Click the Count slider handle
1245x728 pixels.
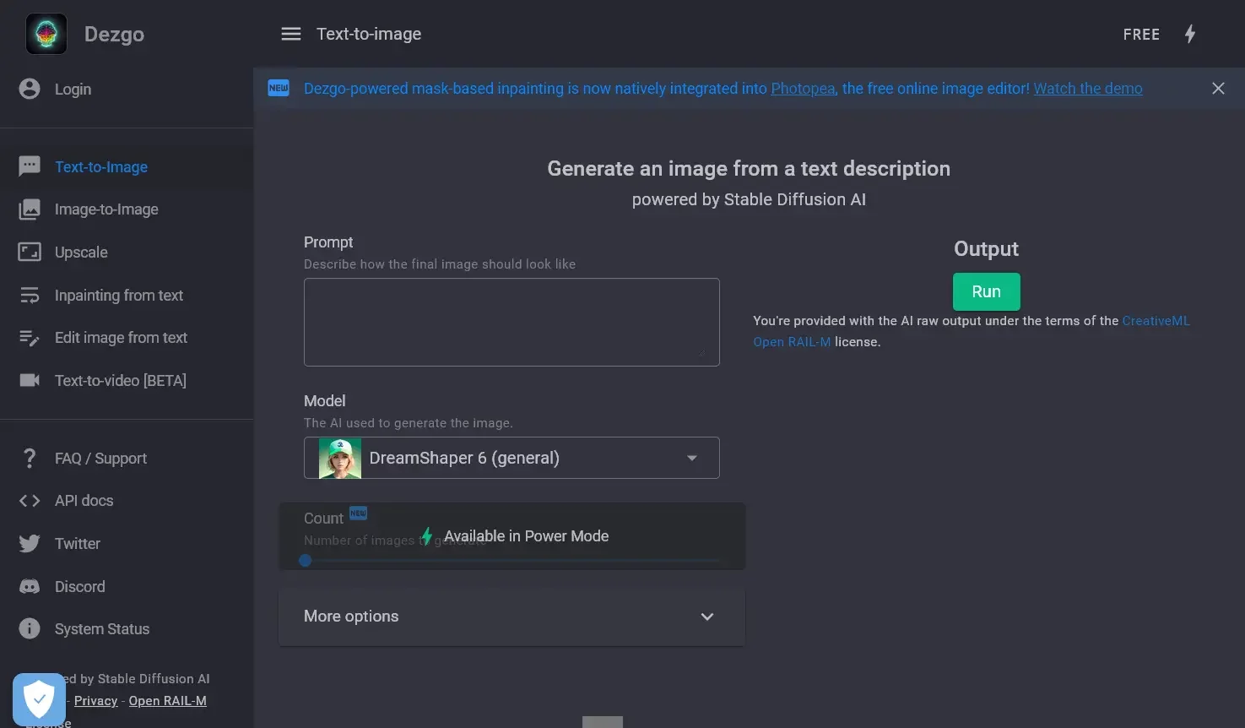point(306,560)
